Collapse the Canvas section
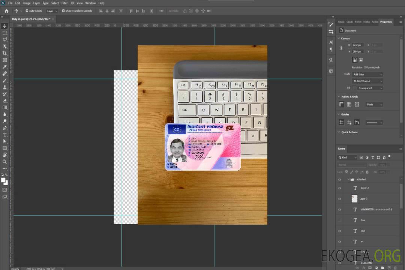405x270 pixels. (x=339, y=38)
